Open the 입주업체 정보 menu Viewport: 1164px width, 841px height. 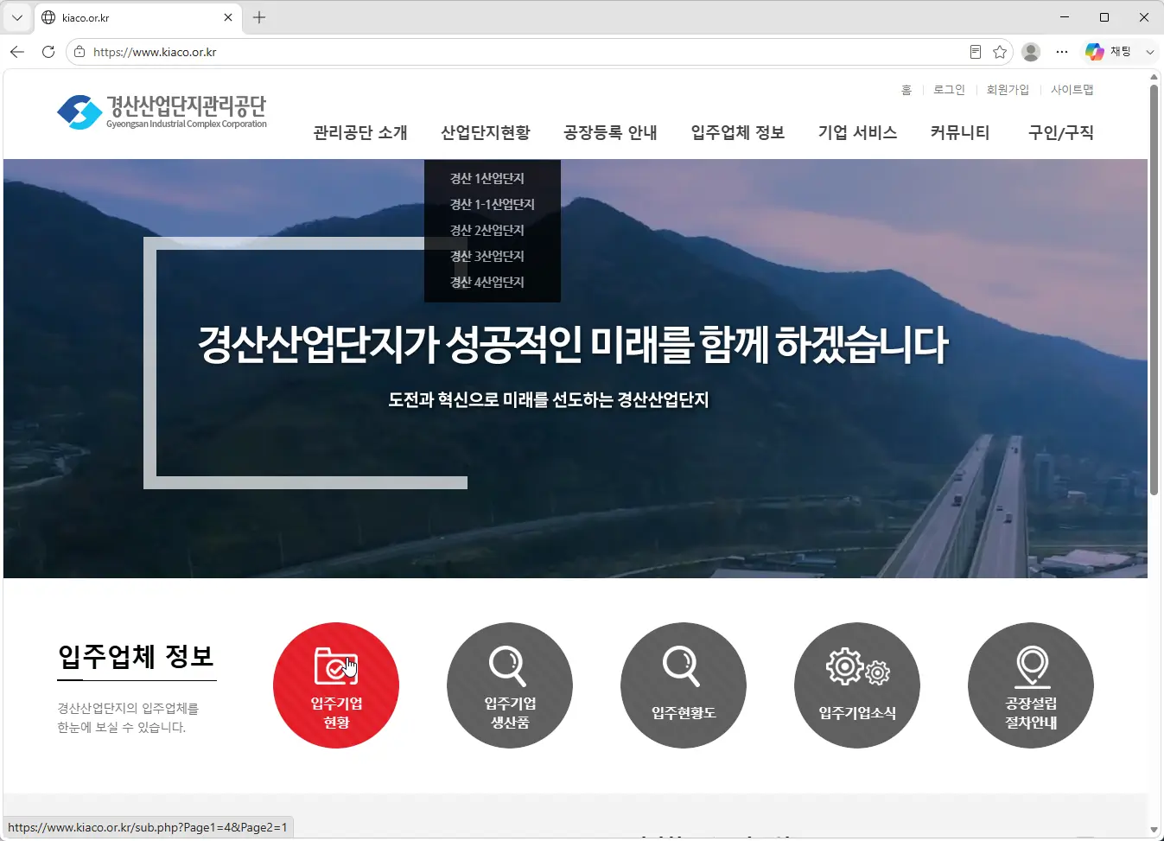point(738,132)
